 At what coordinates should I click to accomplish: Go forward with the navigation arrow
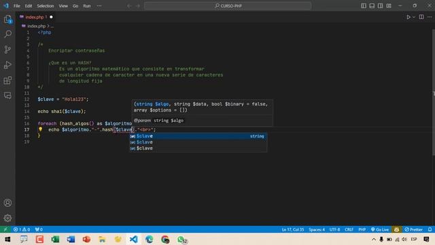pyautogui.click(x=138, y=6)
